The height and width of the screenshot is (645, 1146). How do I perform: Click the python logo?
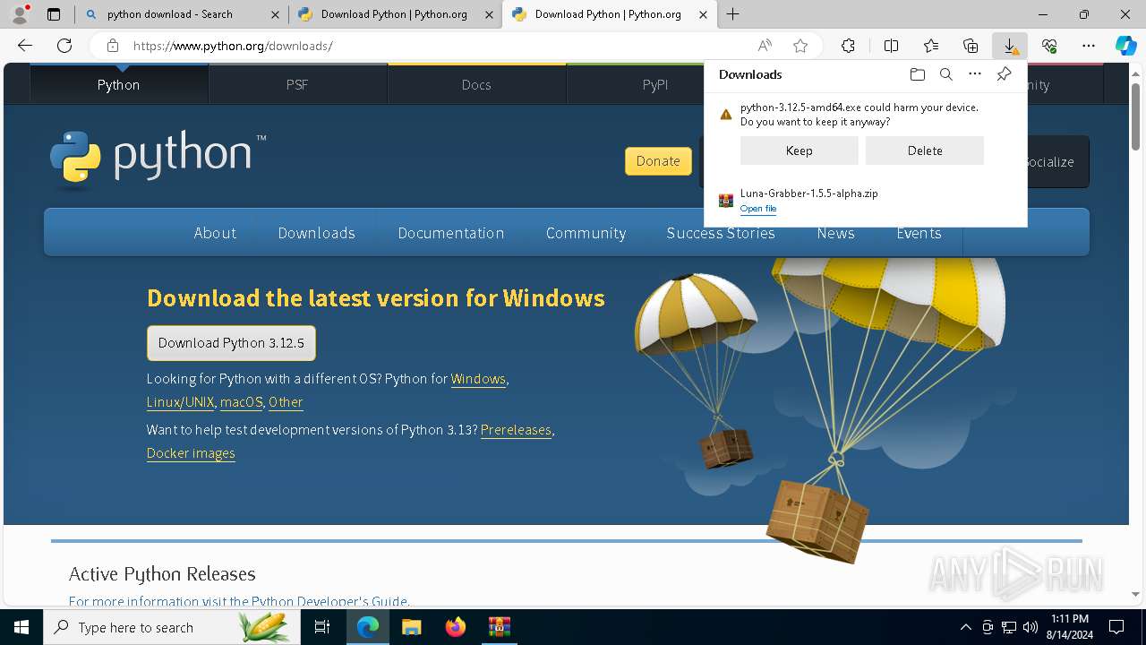158,159
